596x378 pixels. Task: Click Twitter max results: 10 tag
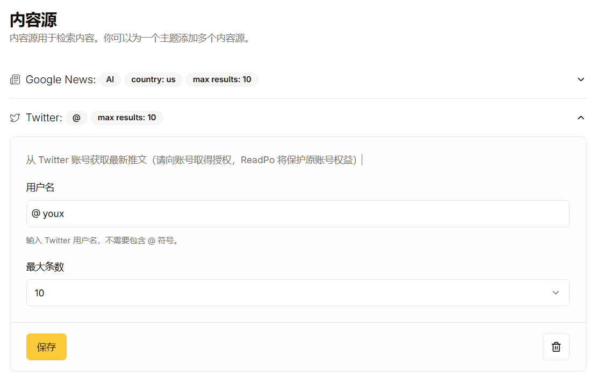click(127, 118)
